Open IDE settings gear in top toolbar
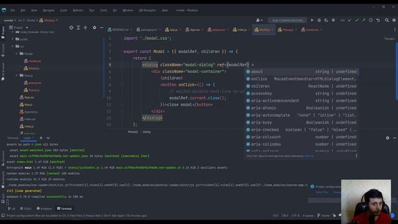 click(x=394, y=20)
